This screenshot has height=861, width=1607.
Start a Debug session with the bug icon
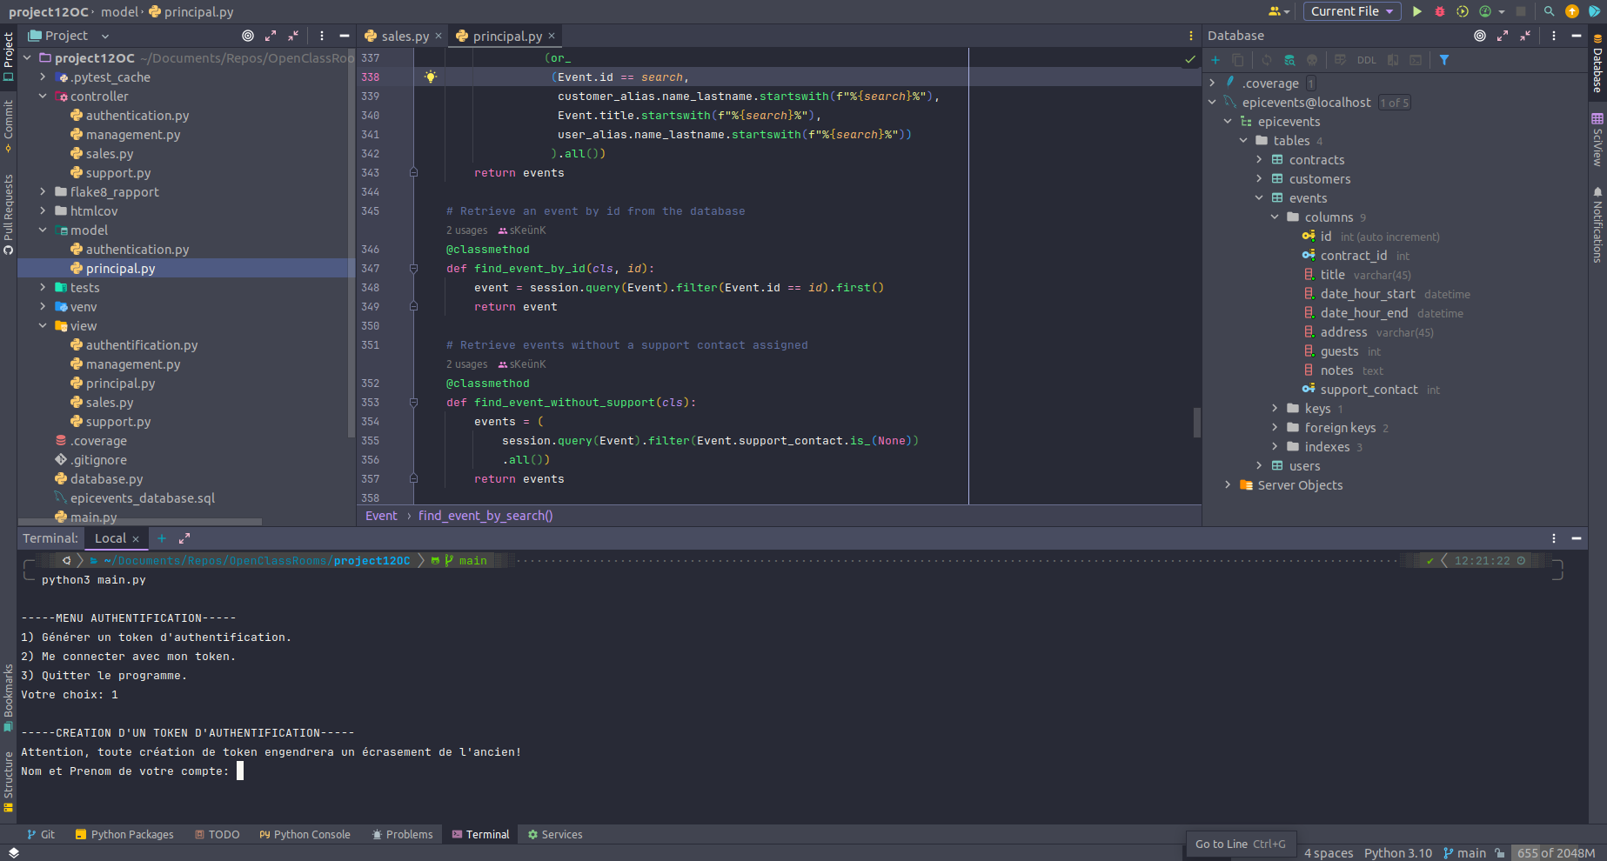point(1440,11)
